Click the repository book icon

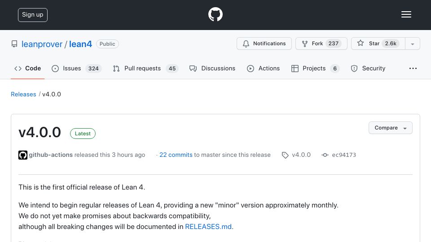14,44
